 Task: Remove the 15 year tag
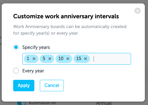click(86, 59)
